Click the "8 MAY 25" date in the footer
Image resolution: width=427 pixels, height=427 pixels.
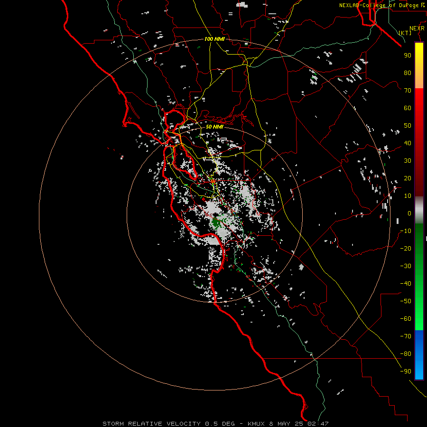point(286,424)
